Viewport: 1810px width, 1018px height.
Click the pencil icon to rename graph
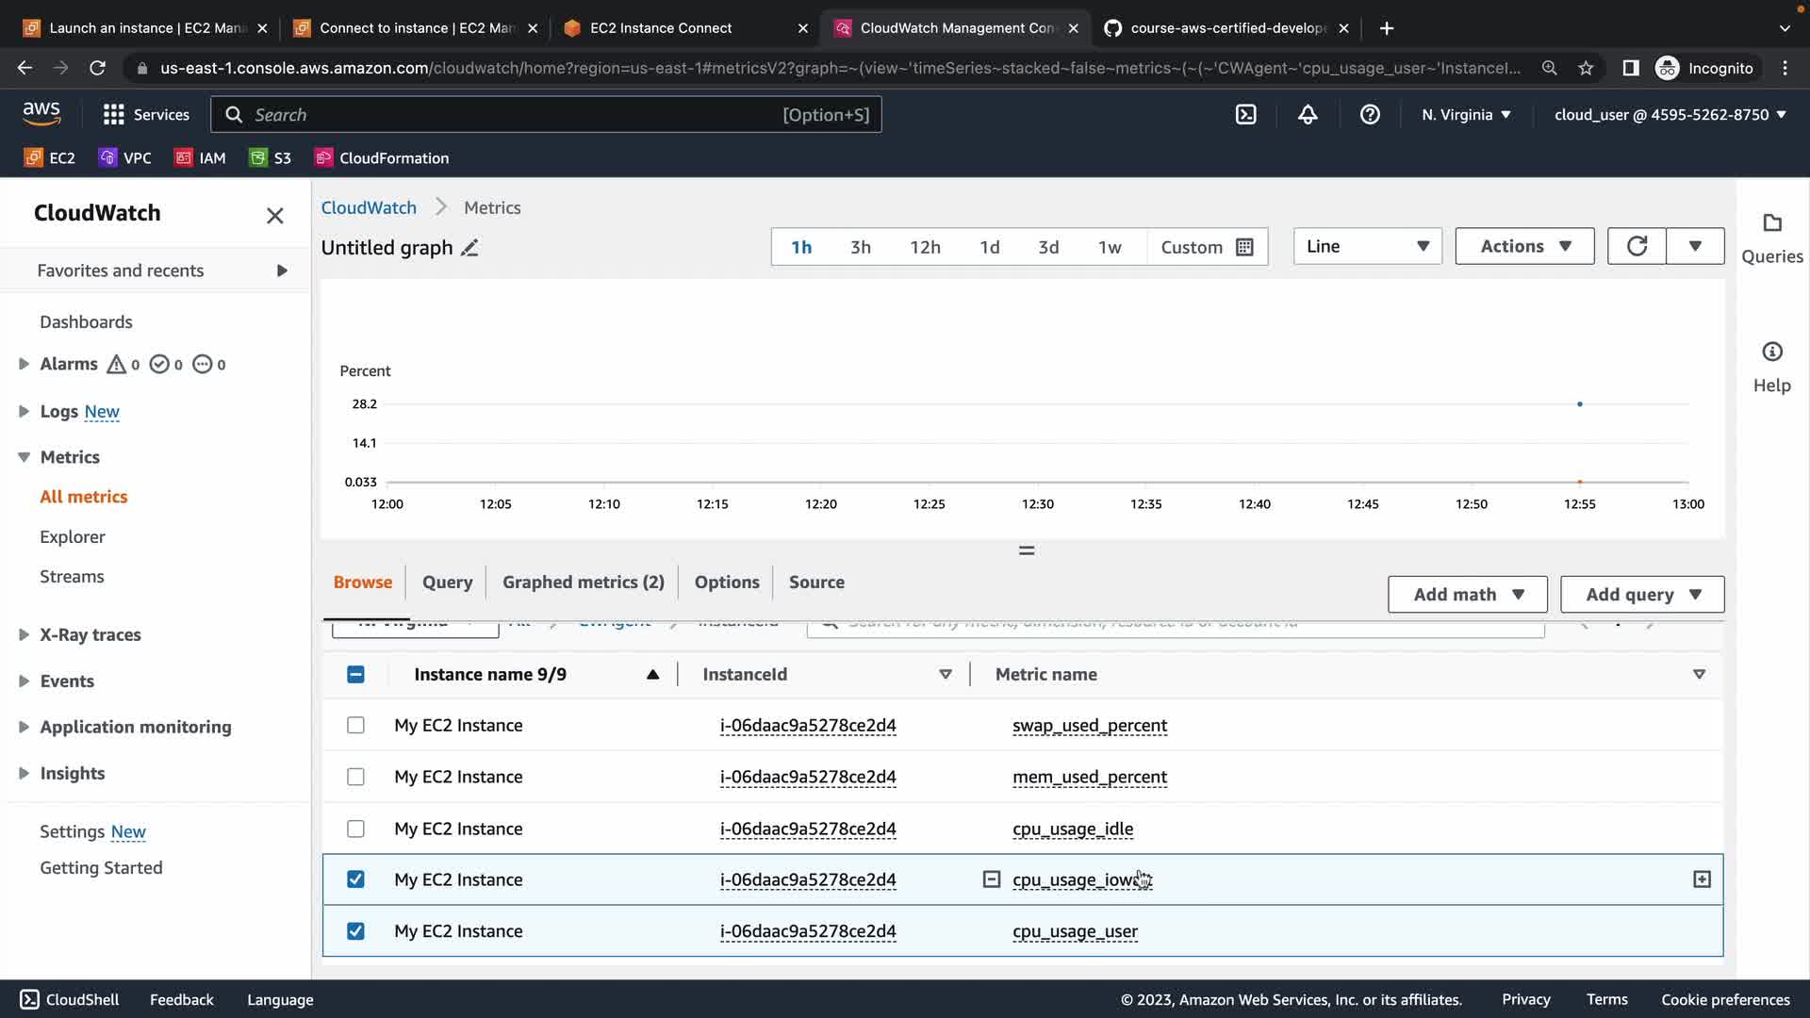pyautogui.click(x=469, y=248)
